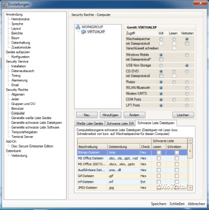
Task: Select Generelle schwarze Liste Software
Action: click(35, 128)
